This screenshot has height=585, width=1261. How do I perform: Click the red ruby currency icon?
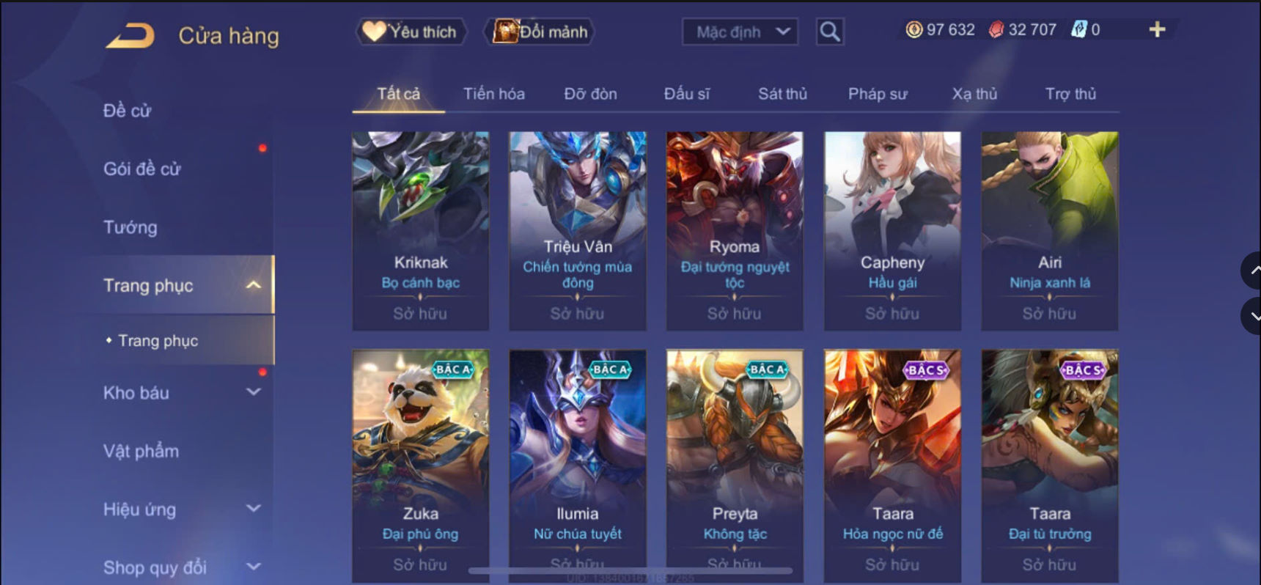(x=996, y=29)
